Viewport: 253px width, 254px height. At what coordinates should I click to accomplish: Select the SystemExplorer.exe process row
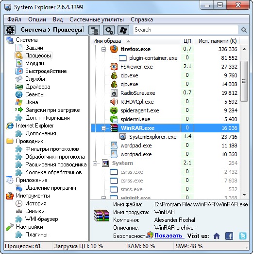[165, 137]
